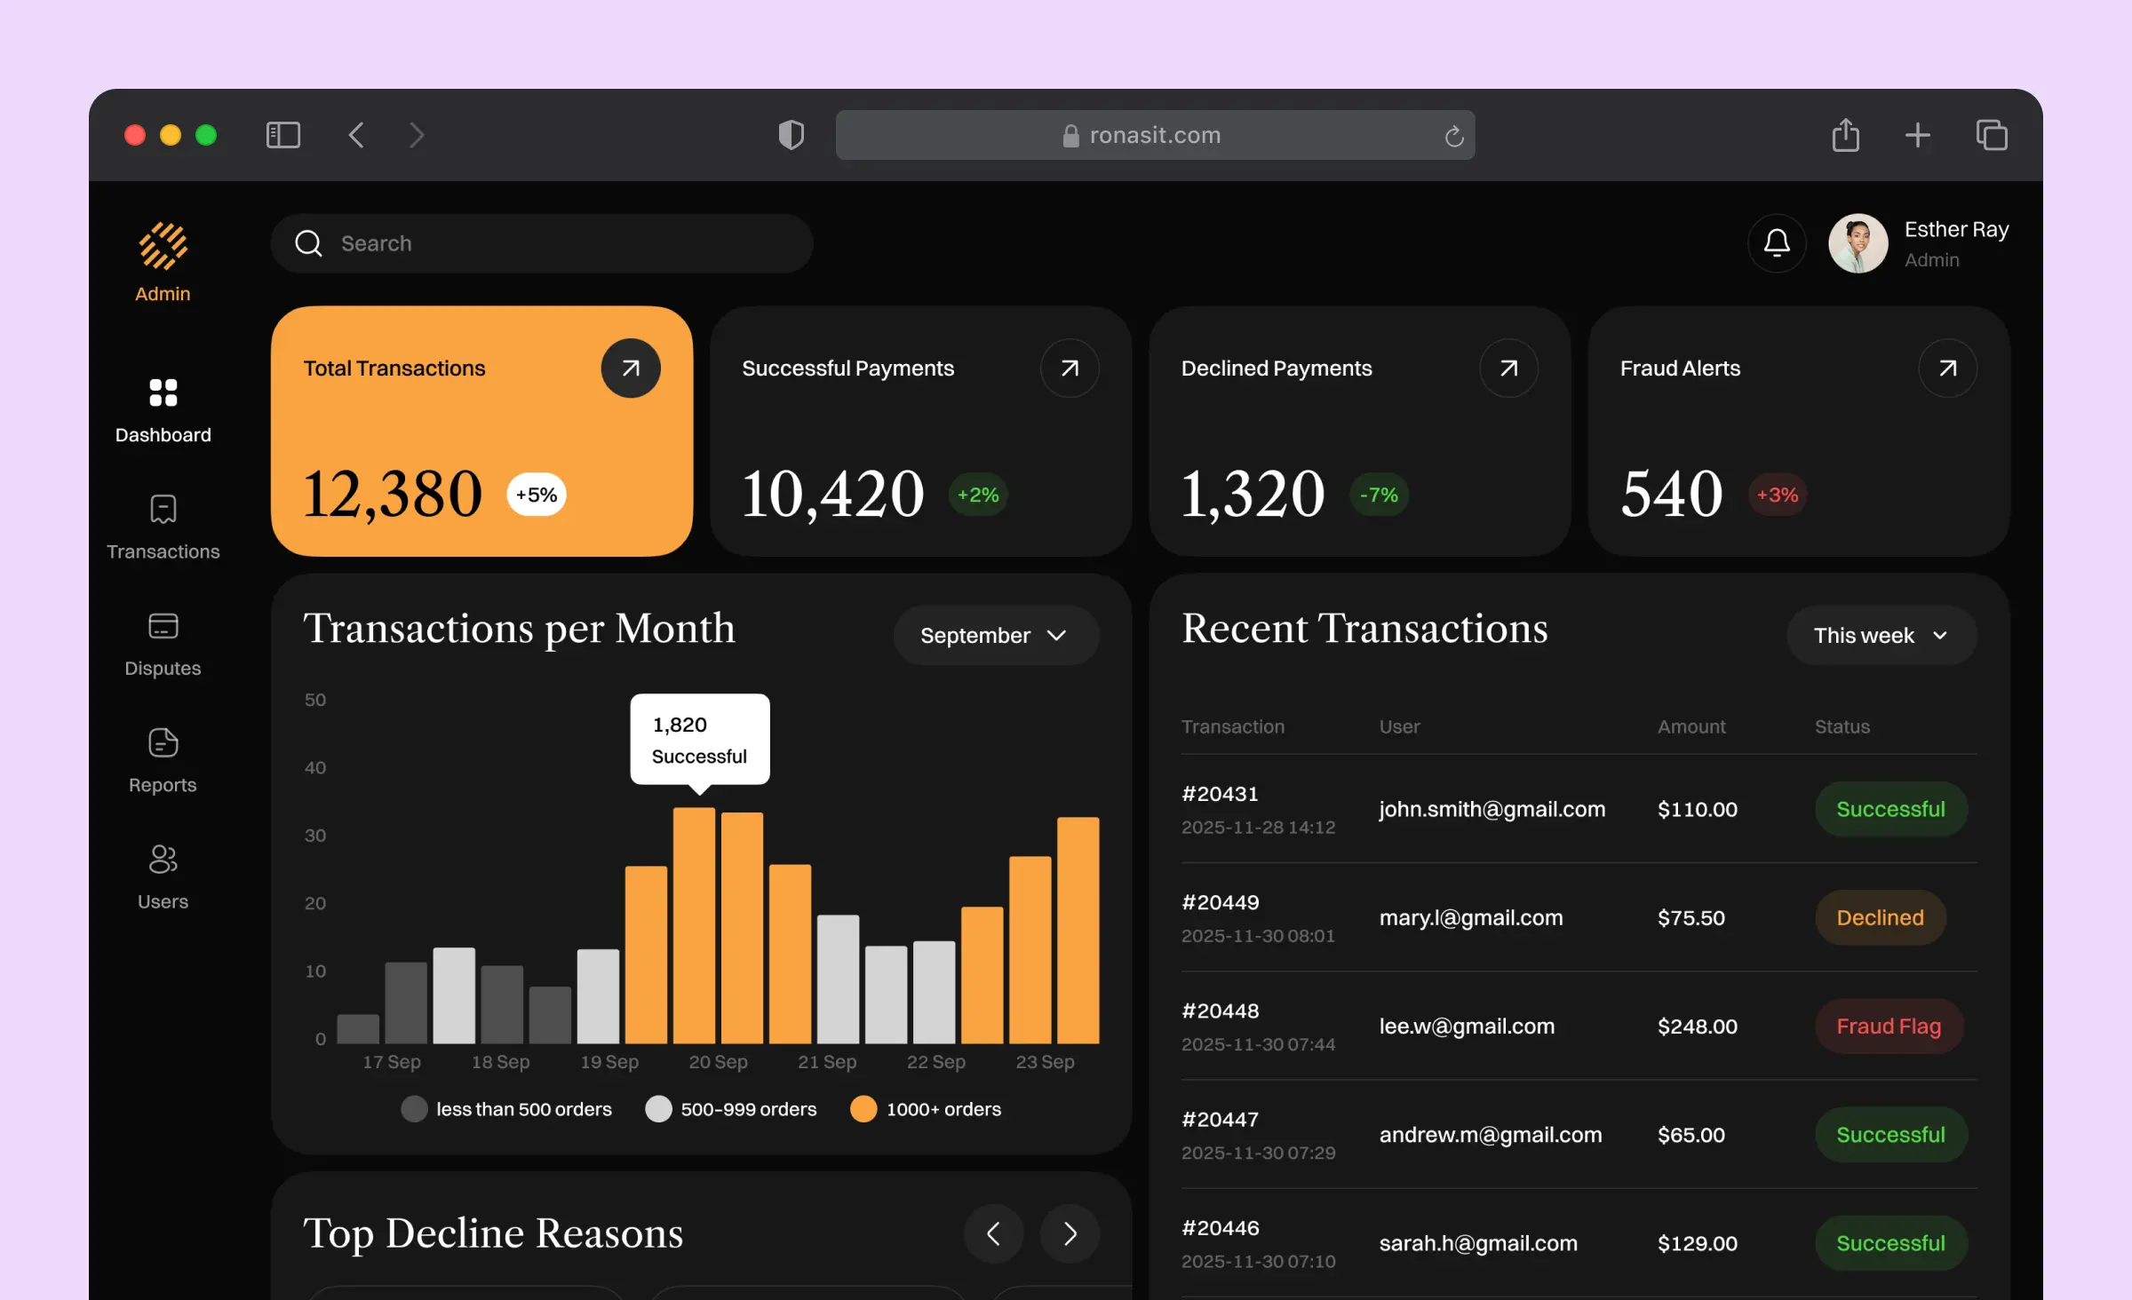The width and height of the screenshot is (2132, 1300).
Task: Click the Status column header
Action: (1842, 726)
